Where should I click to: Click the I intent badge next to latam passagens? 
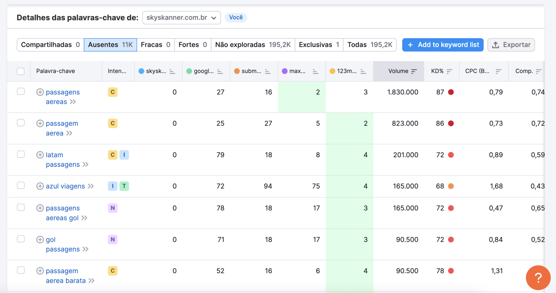click(124, 155)
